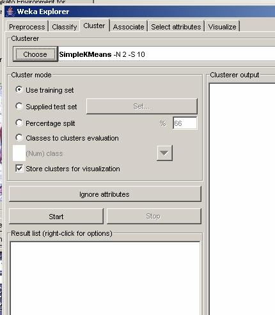The width and height of the screenshot is (275, 315).
Task: Click the Weka bird icon in title bar
Action: click(10, 12)
